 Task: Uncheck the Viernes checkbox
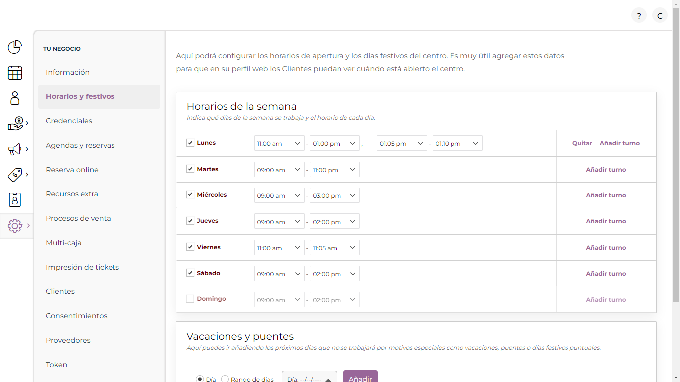pyautogui.click(x=190, y=247)
